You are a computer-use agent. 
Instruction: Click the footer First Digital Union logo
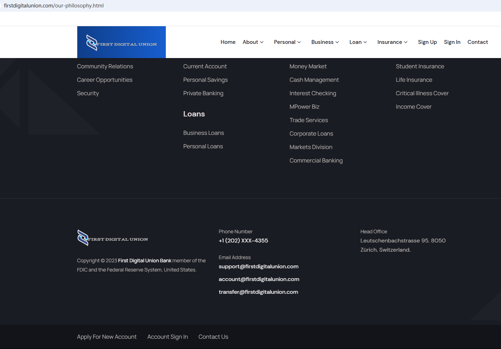[x=113, y=238]
